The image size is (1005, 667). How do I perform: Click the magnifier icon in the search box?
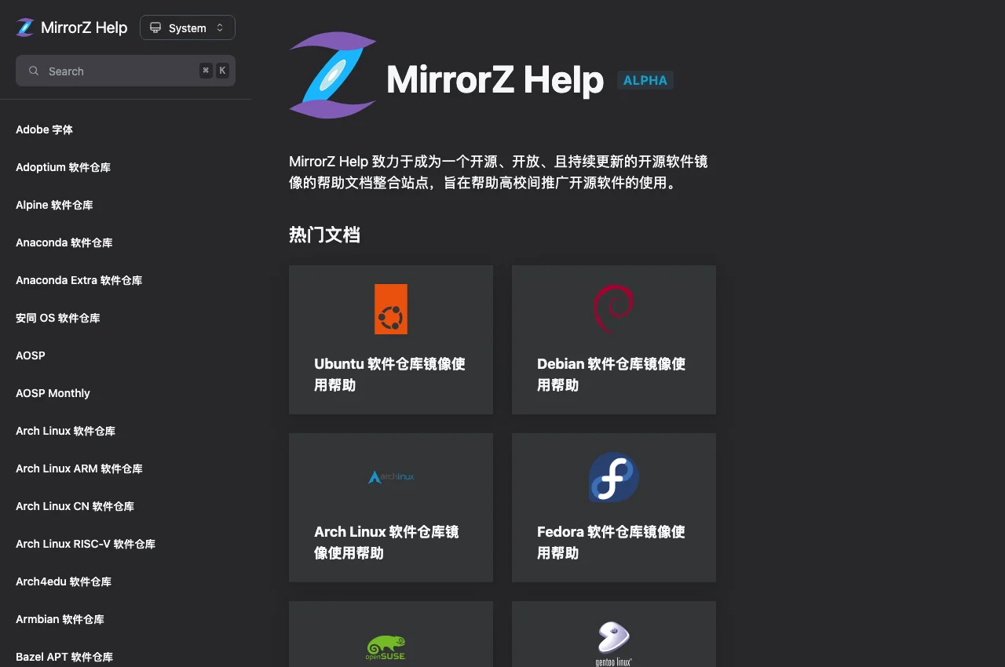(34, 71)
